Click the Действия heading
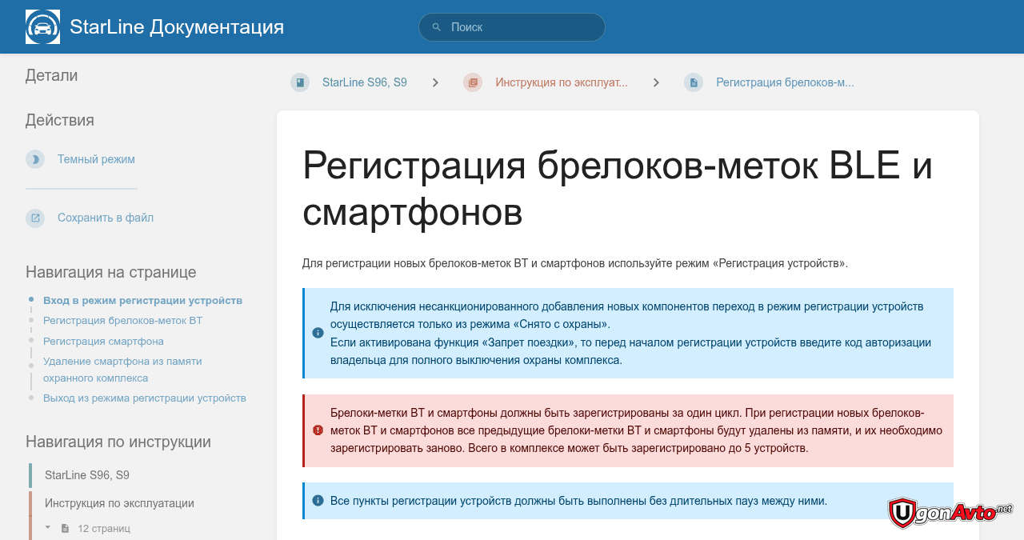The height and width of the screenshot is (540, 1024). (60, 120)
